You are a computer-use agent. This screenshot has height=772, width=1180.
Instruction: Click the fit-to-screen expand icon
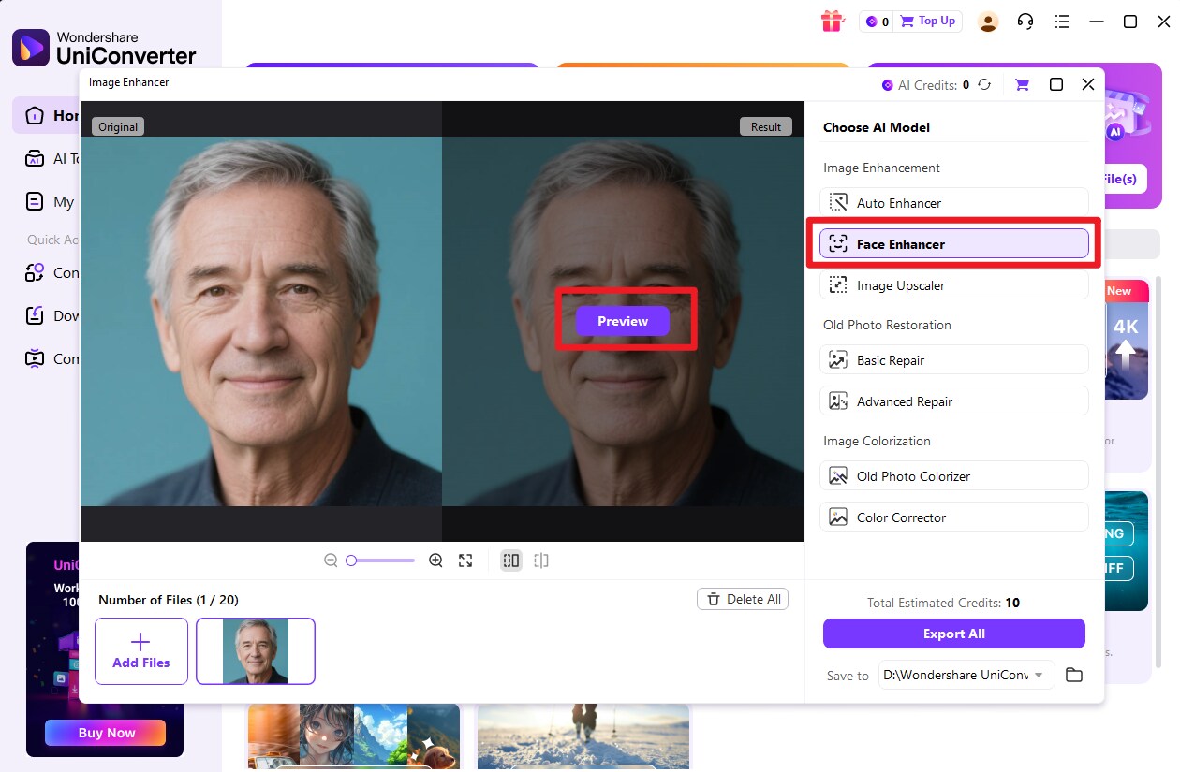(x=465, y=561)
